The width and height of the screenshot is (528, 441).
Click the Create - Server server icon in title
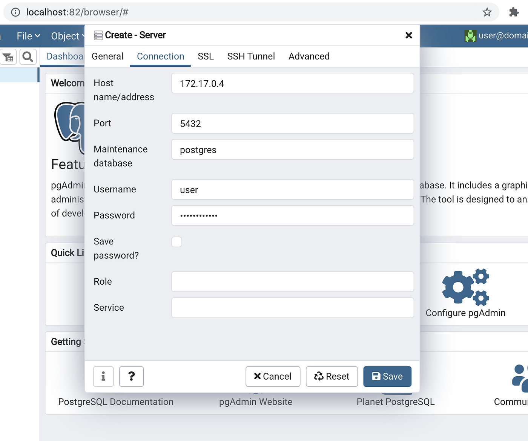coord(98,35)
